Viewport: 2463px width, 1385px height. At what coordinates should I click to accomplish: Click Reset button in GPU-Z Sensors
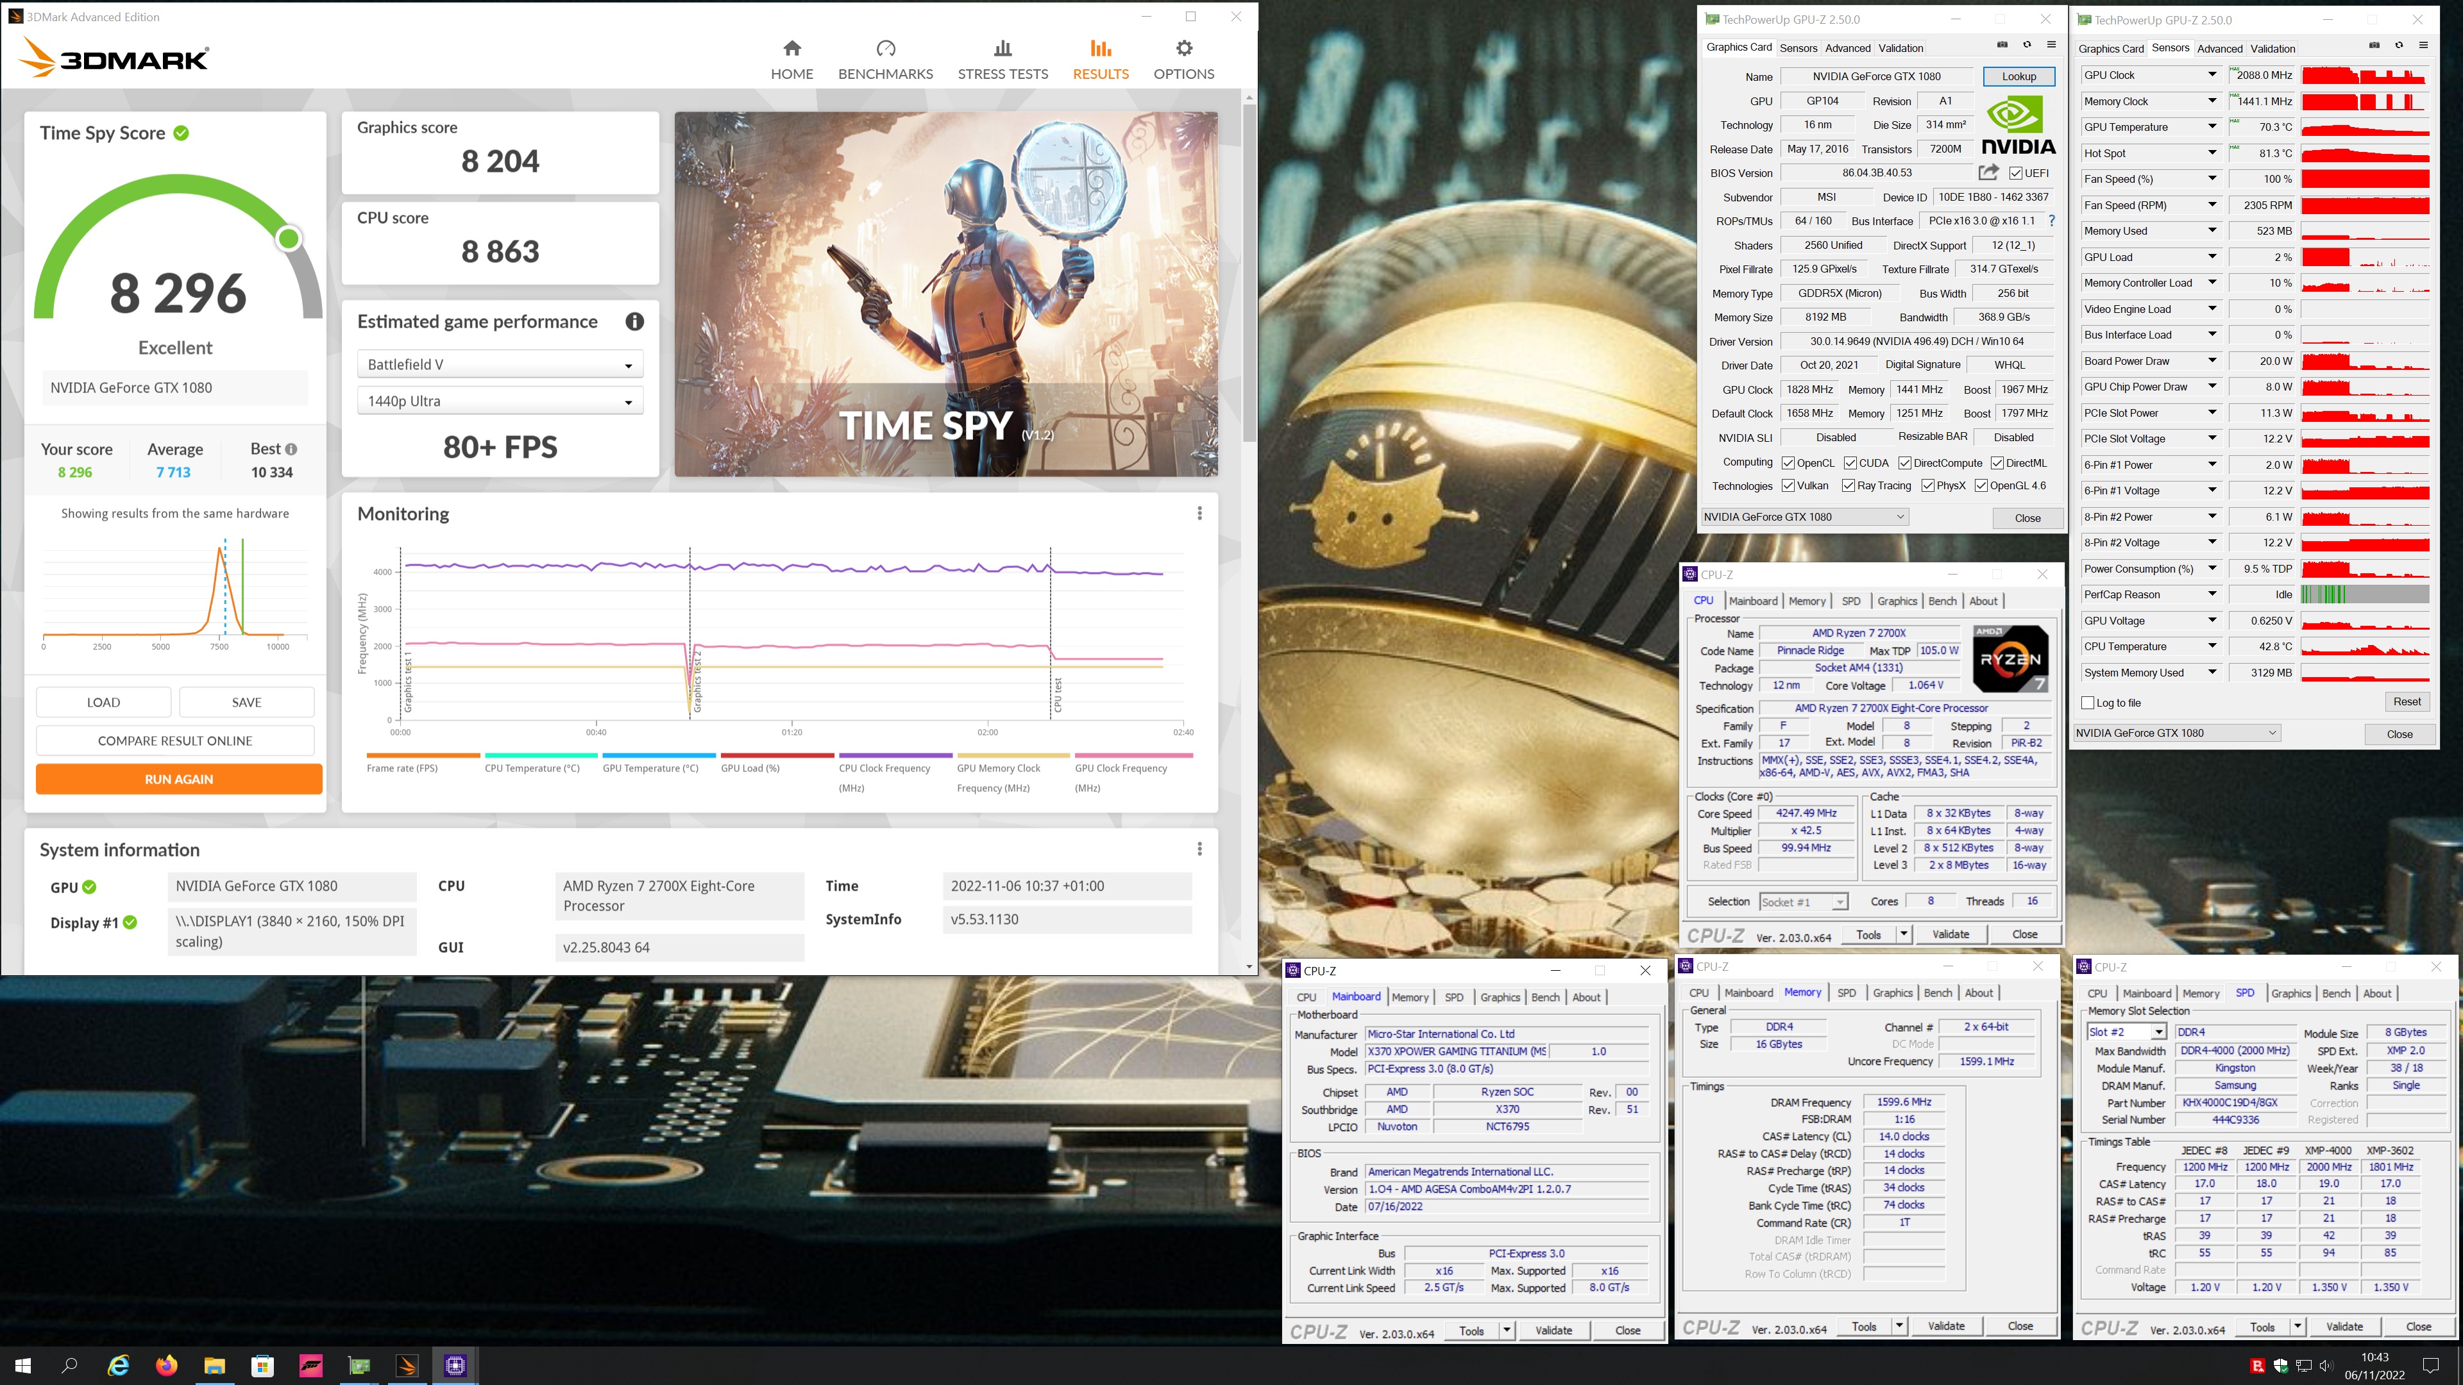2407,701
